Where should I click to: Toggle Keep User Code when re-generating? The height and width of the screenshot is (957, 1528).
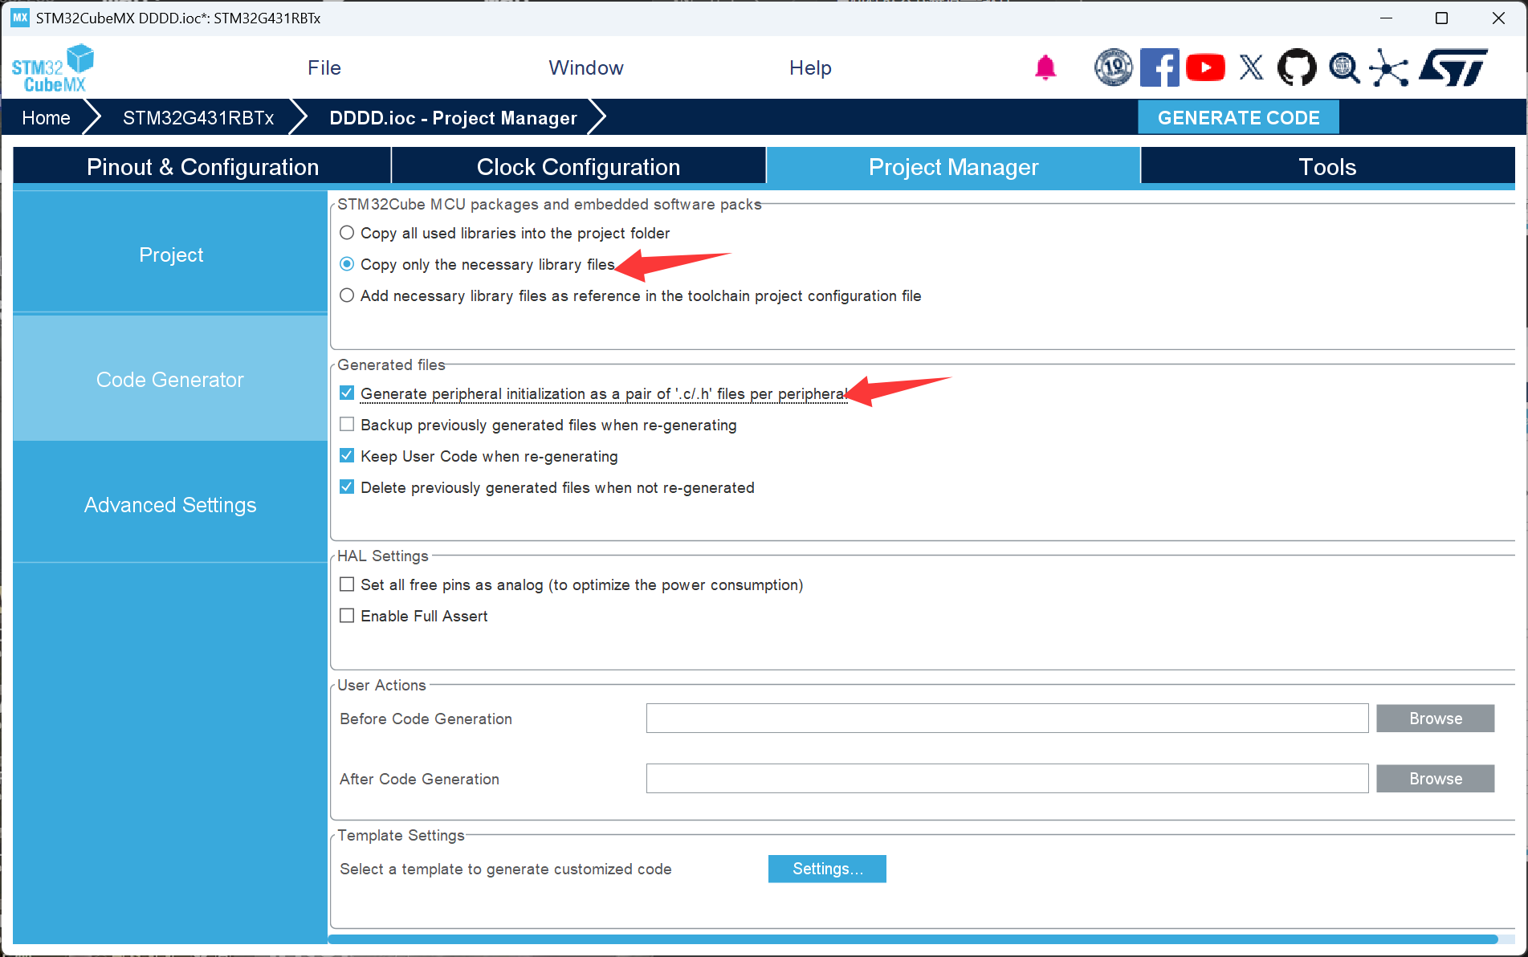coord(347,456)
